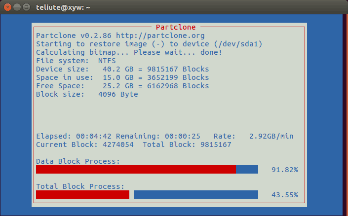348x216 pixels.
Task: Click the 6162968 Blocks count
Action: pos(178,86)
